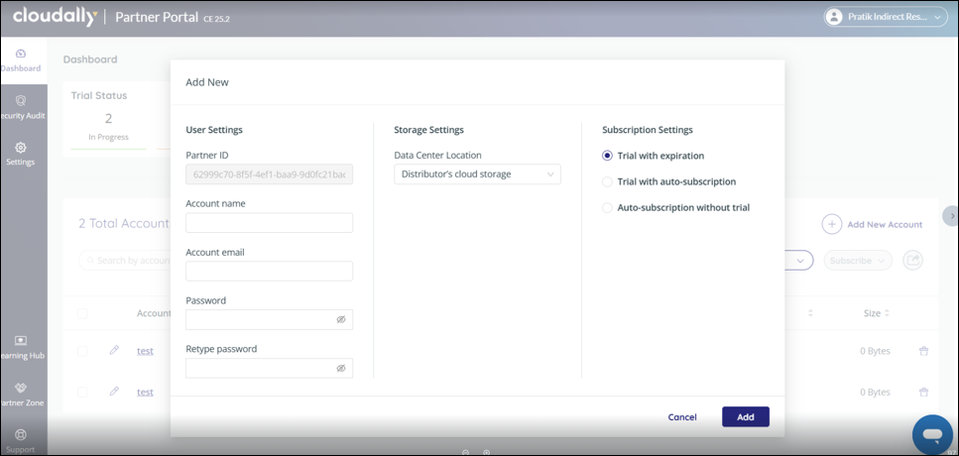The width and height of the screenshot is (959, 456).
Task: Open Support in sidebar
Action: click(x=21, y=441)
